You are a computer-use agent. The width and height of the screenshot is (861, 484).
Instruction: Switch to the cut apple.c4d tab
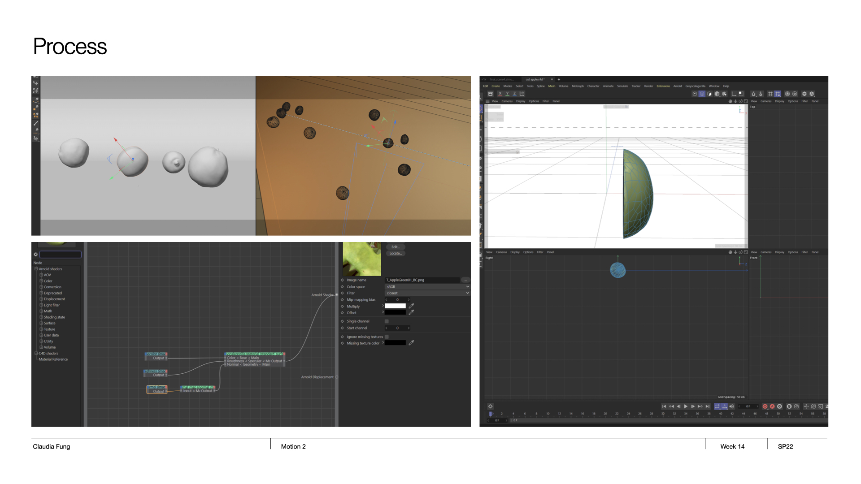tap(535, 79)
